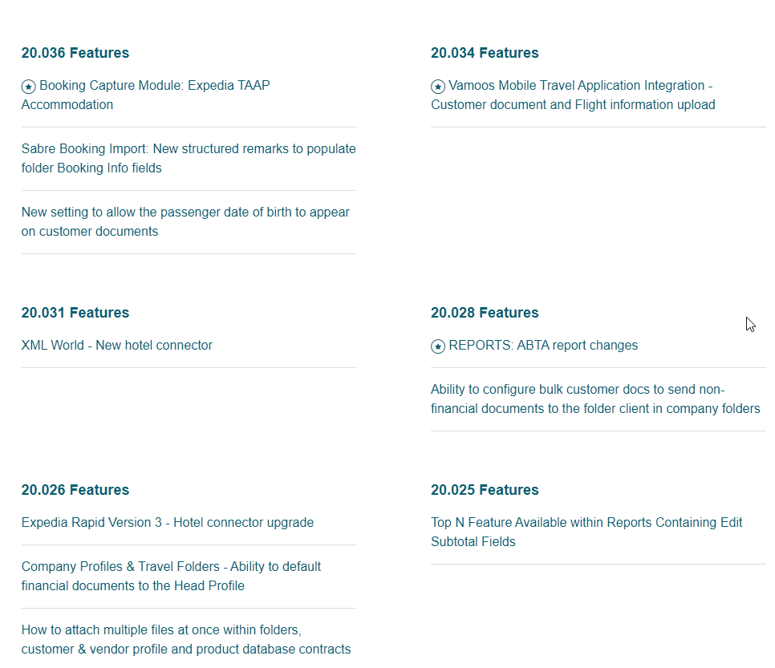This screenshot has height=668, width=775.
Task: Select the 20.034 Features heading
Action: [x=485, y=53]
